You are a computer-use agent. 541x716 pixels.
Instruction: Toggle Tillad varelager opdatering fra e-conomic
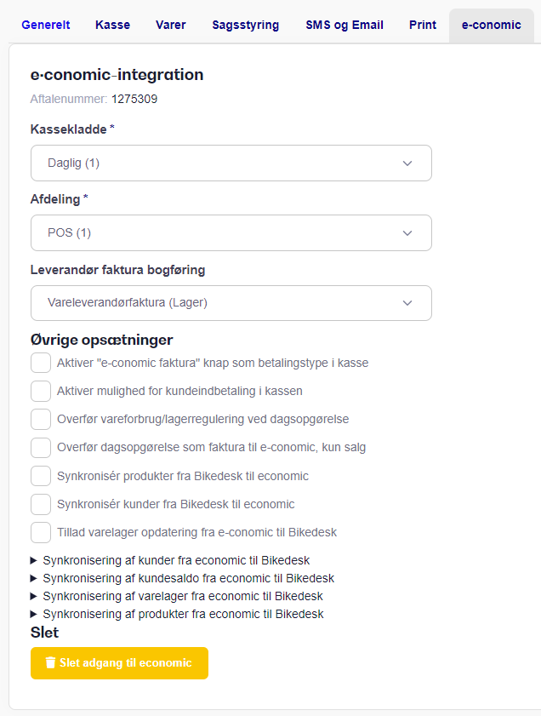tap(41, 532)
